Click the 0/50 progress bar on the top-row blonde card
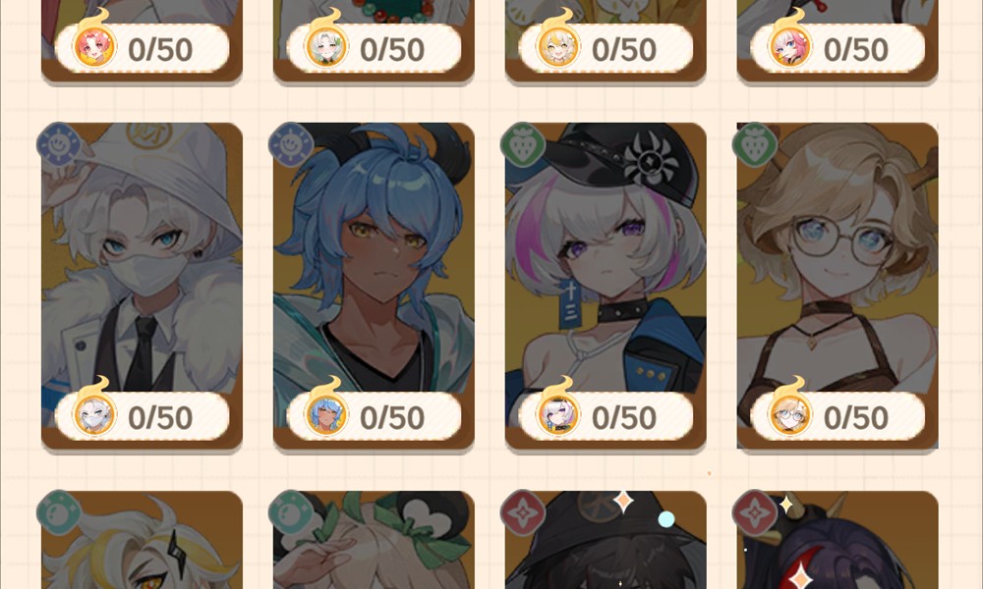The width and height of the screenshot is (983, 589). [x=606, y=48]
